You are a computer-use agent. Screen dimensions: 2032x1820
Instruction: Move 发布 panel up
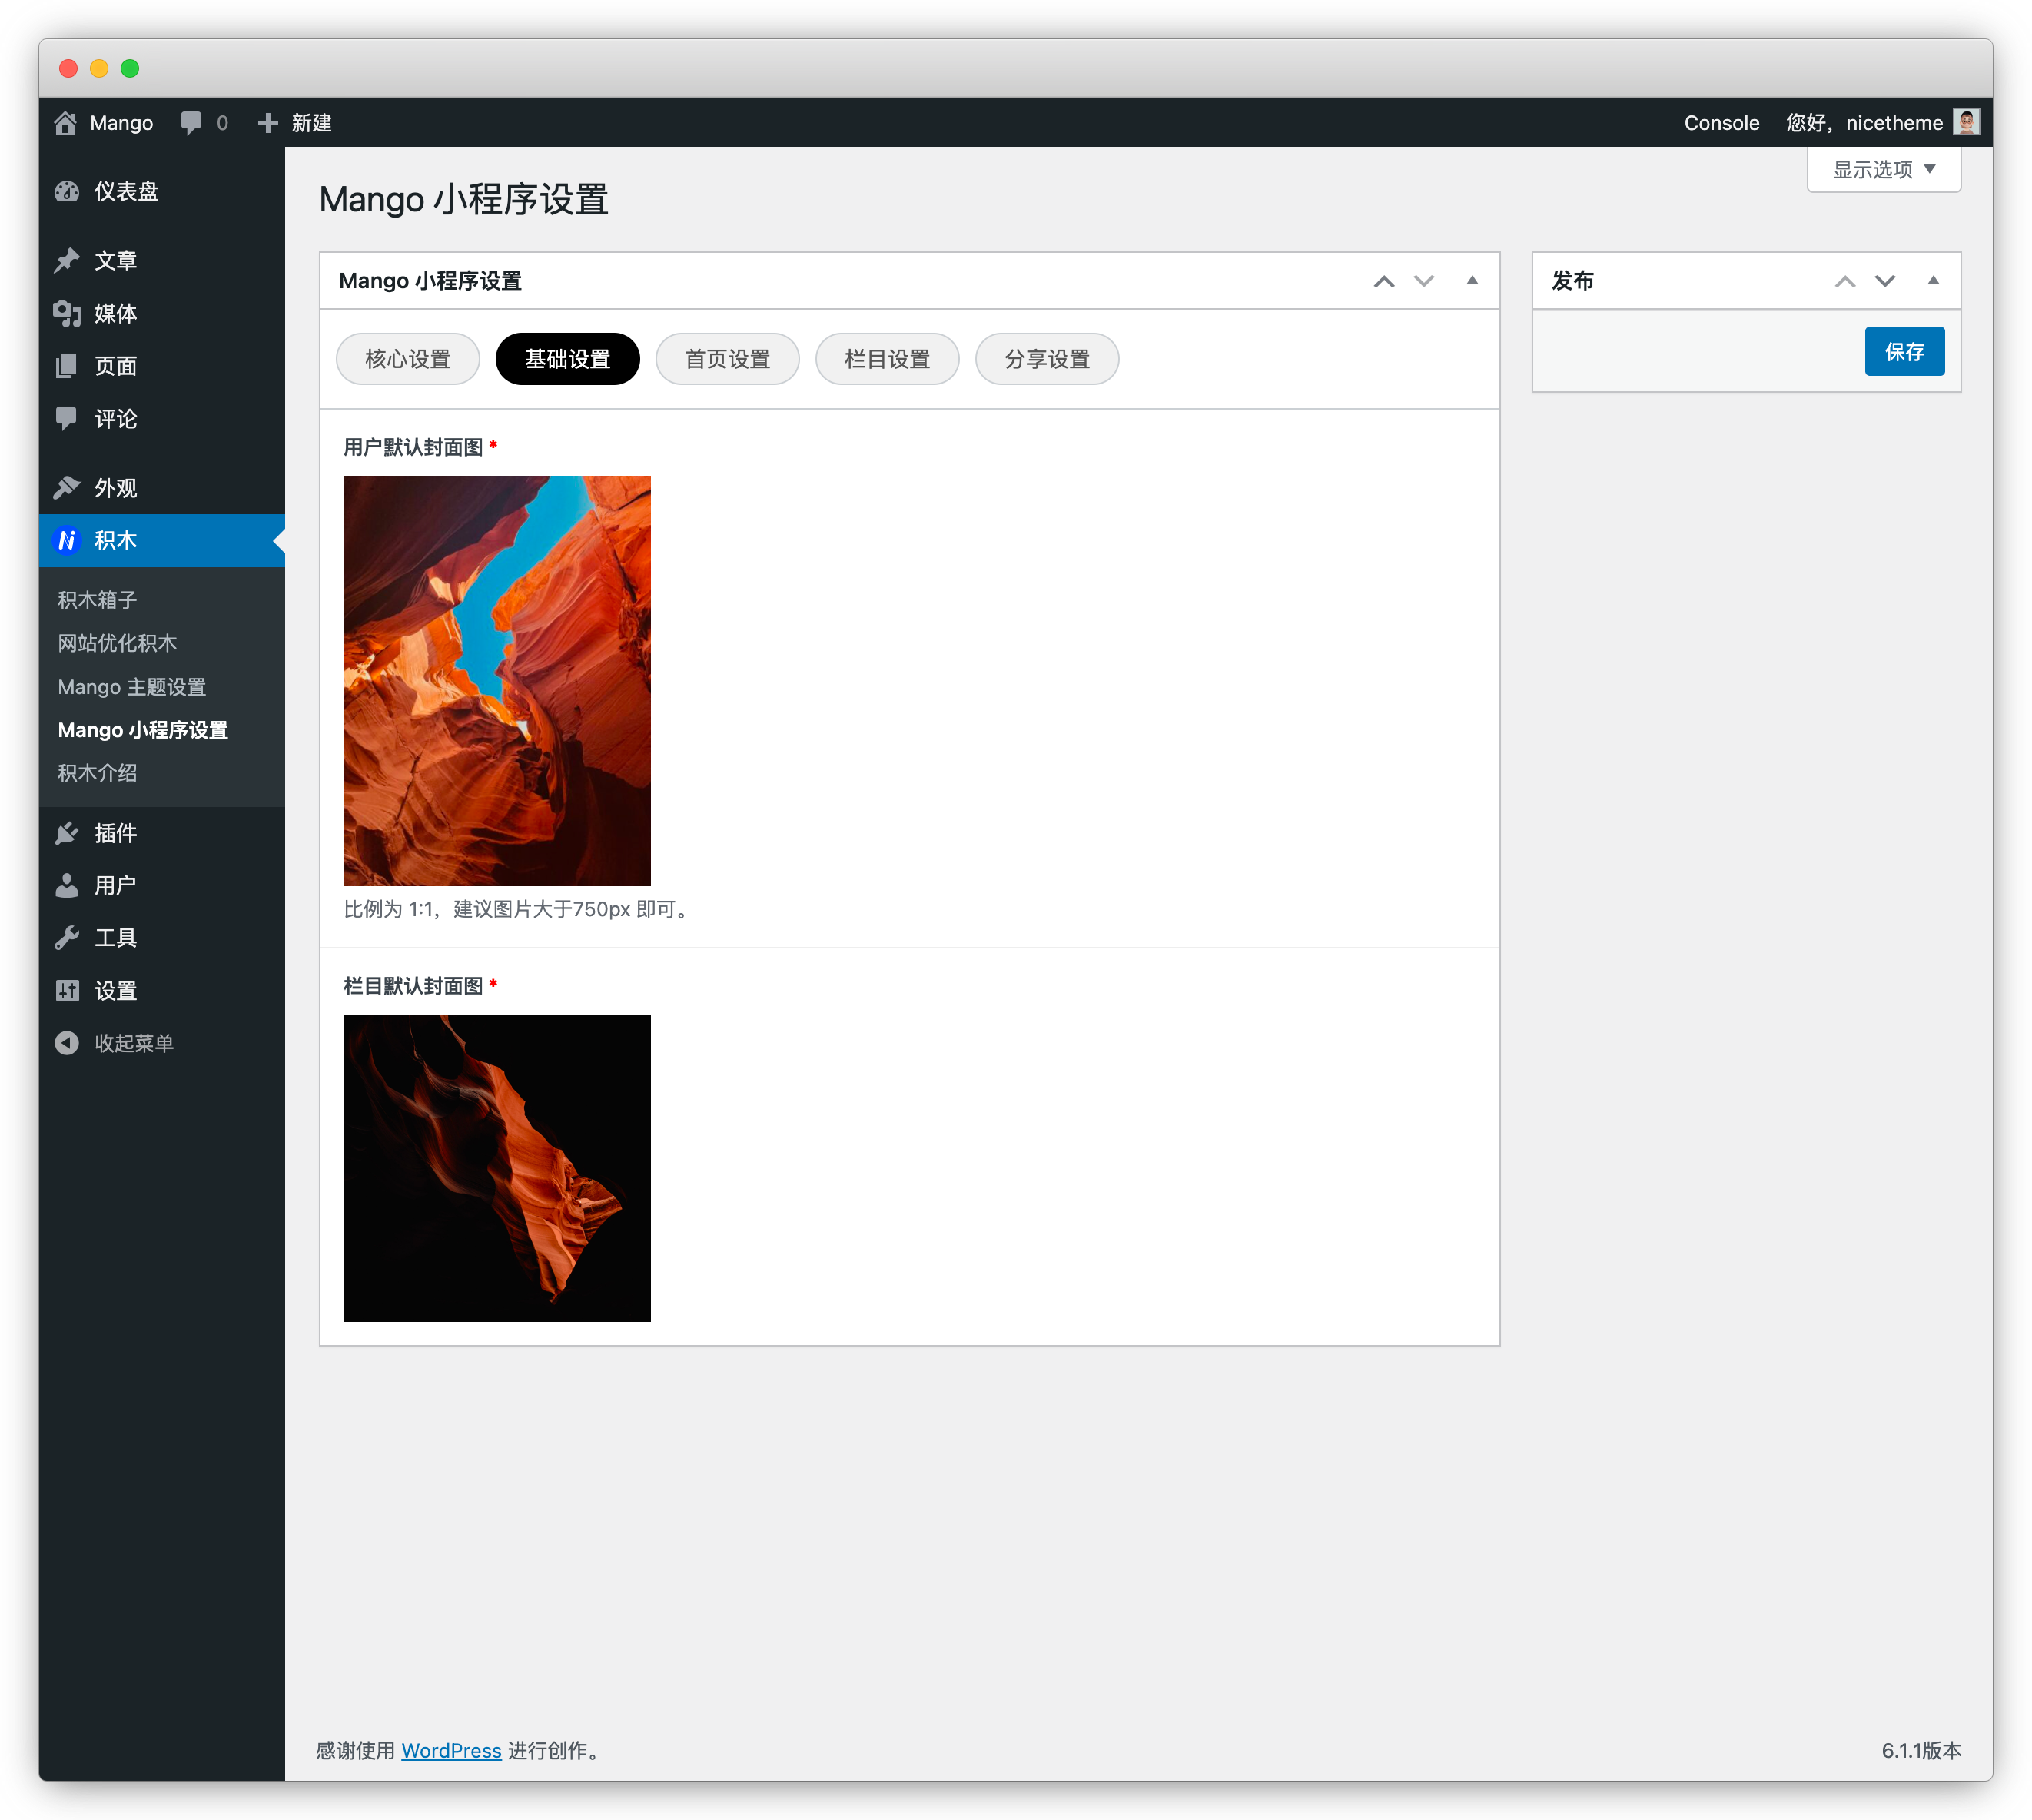coord(1845,281)
